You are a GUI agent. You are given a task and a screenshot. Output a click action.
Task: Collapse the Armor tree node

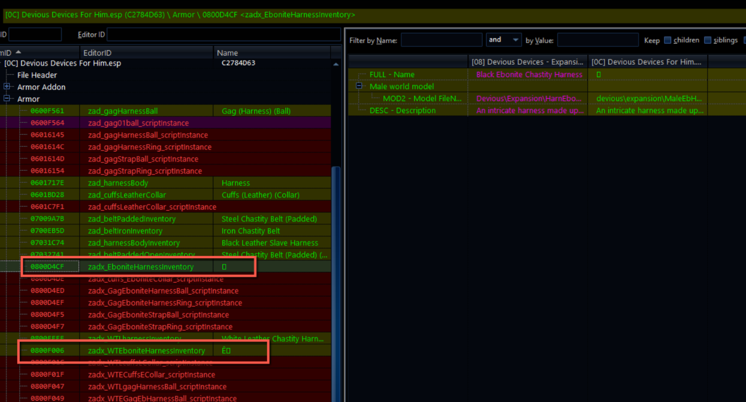[x=7, y=99]
